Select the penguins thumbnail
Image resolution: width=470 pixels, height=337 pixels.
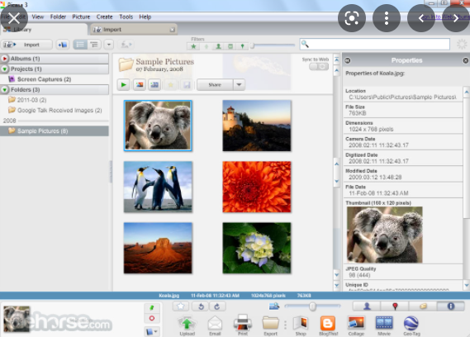click(158, 187)
